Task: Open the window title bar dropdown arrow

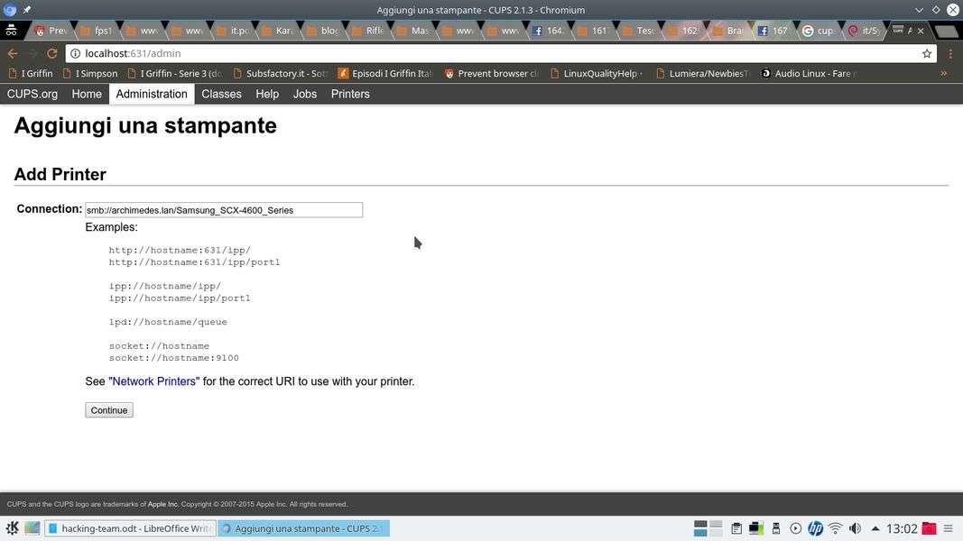Action: tap(919, 10)
